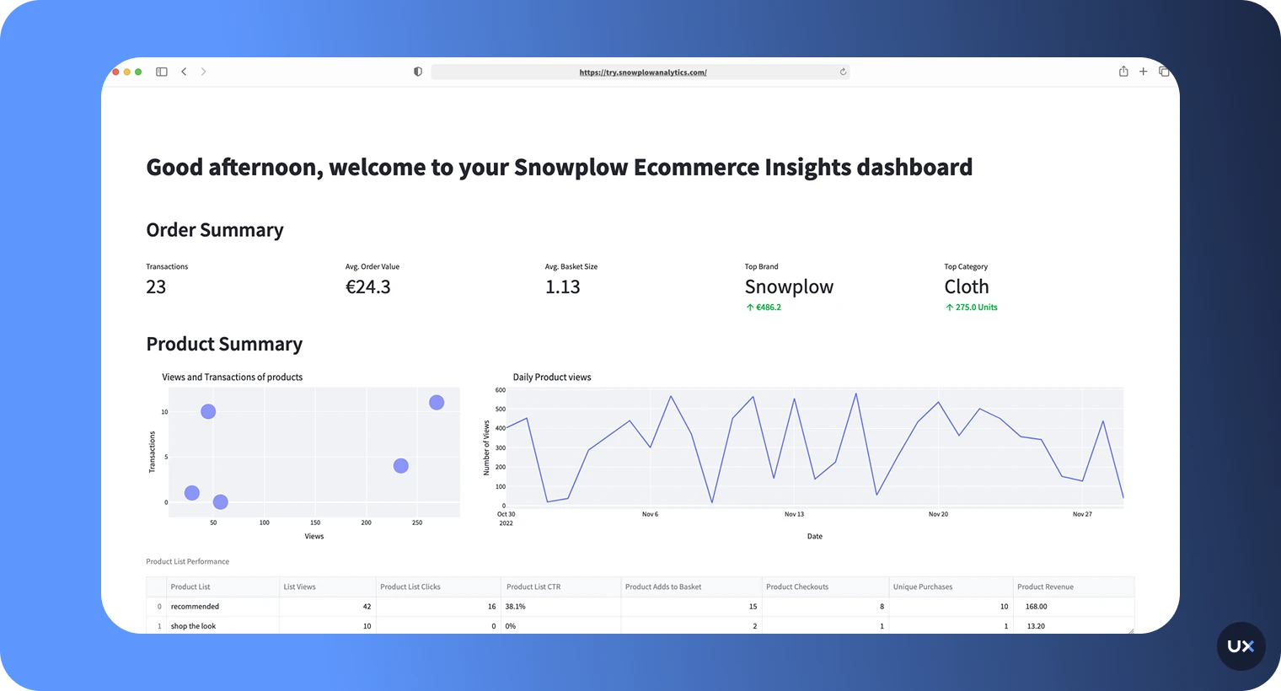Select the 'shop the look' table cell
1281x691 pixels.
pyautogui.click(x=223, y=626)
